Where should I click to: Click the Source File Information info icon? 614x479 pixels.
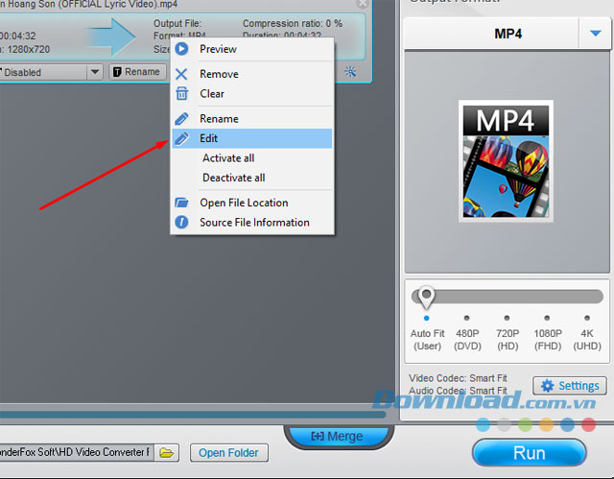[x=181, y=222]
